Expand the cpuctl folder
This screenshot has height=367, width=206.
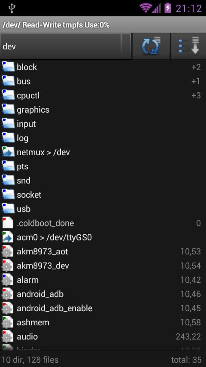(x=103, y=95)
